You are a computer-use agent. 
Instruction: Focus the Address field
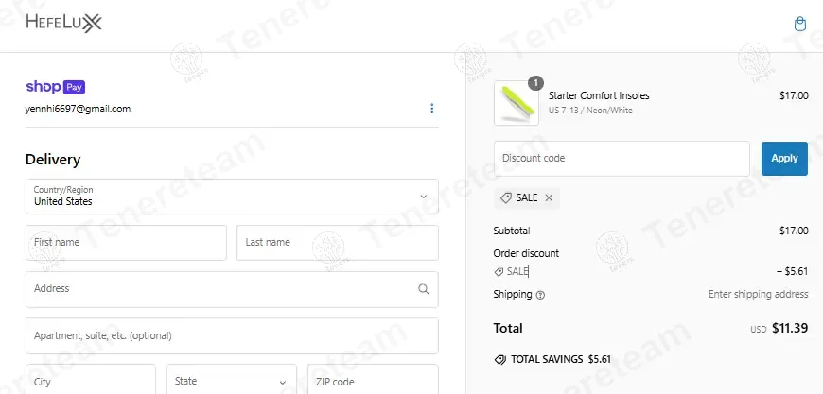tap(232, 289)
